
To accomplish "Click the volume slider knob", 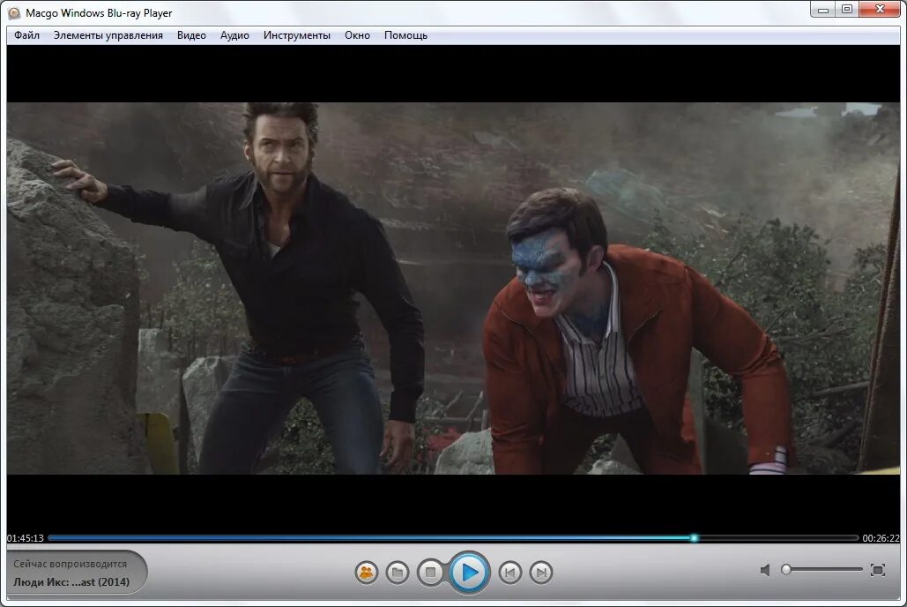I will [x=785, y=570].
